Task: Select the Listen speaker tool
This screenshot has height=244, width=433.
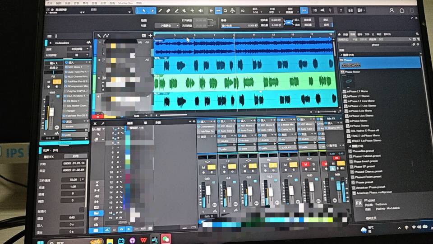Action: click(200, 11)
